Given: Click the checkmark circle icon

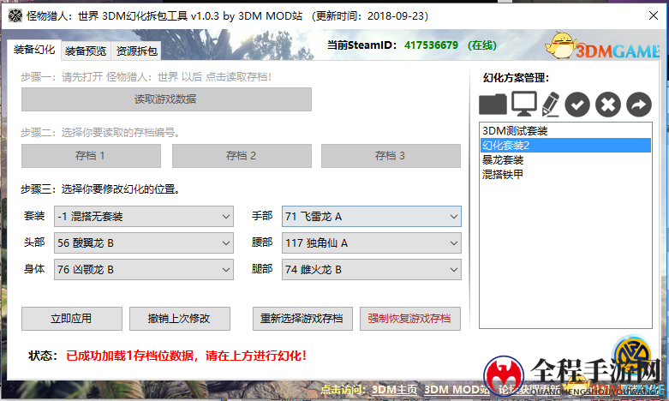Looking at the screenshot, I should click(x=577, y=105).
